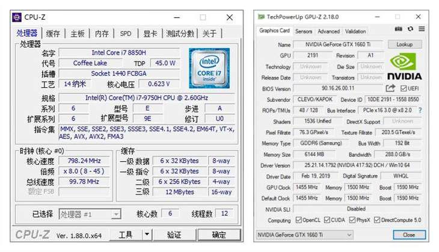Toggle the CUDA checkbox
The width and height of the screenshot is (439, 252).
327,220
